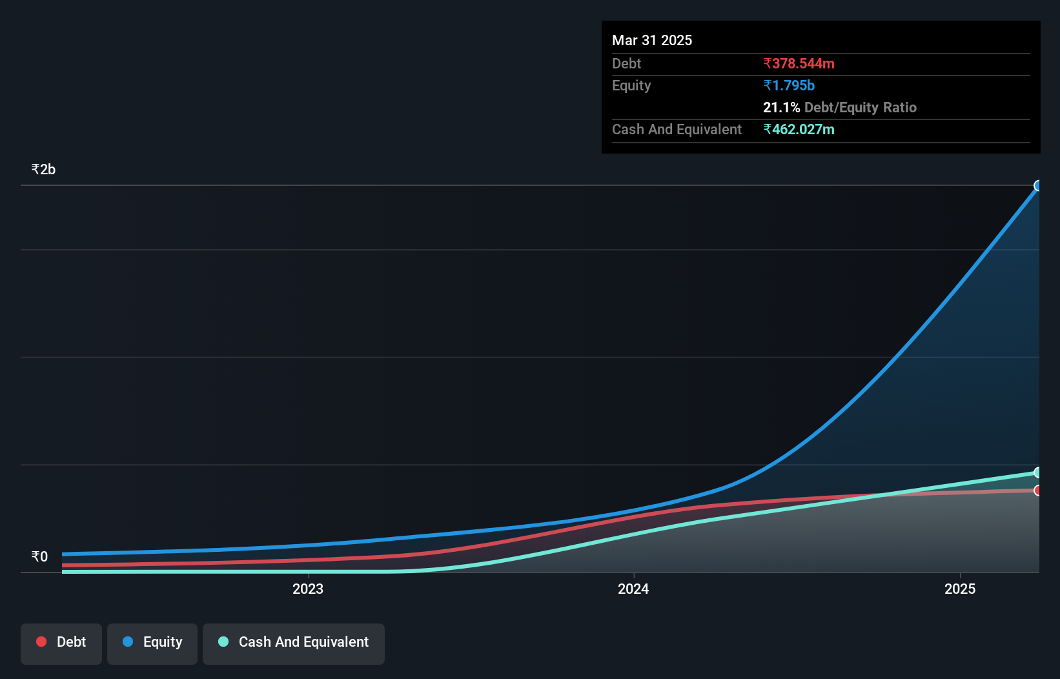Click the 21.1% Debt/Equity Ratio text
This screenshot has width=1060, height=679.
(840, 107)
